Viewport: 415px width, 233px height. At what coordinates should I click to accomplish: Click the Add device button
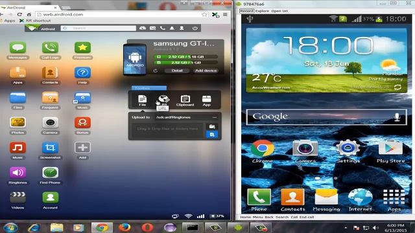coord(206,71)
